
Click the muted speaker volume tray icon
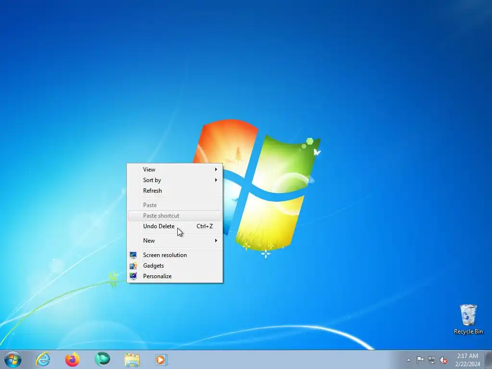click(x=443, y=360)
